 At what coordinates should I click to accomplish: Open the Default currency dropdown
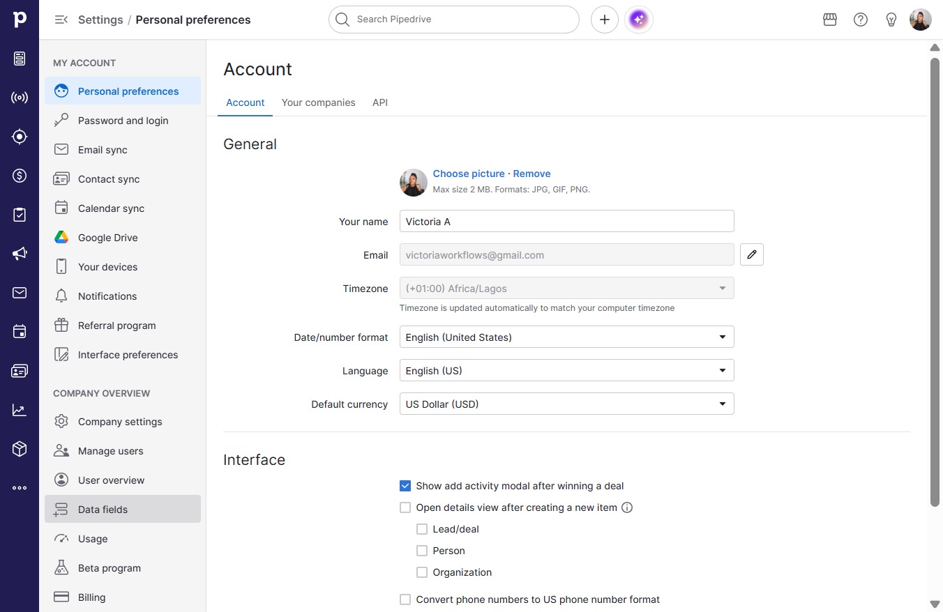[566, 404]
